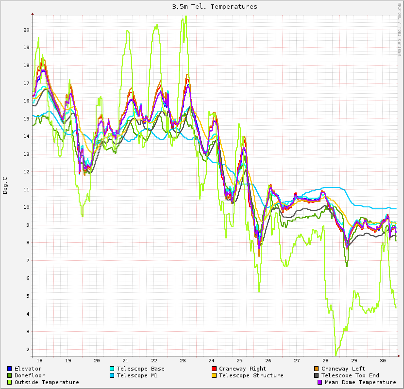Screen dimensions: 404x389
Task: Select the Telescope Structure legend label
Action: click(x=251, y=375)
